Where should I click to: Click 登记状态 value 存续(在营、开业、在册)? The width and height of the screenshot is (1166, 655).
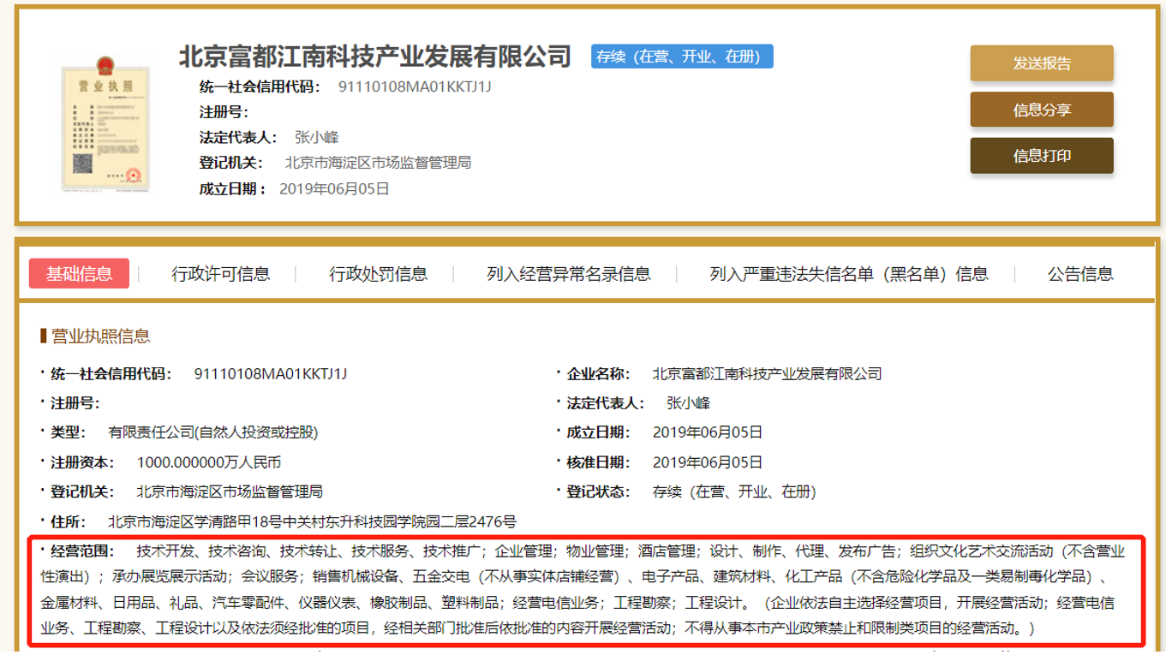pyautogui.click(x=734, y=492)
